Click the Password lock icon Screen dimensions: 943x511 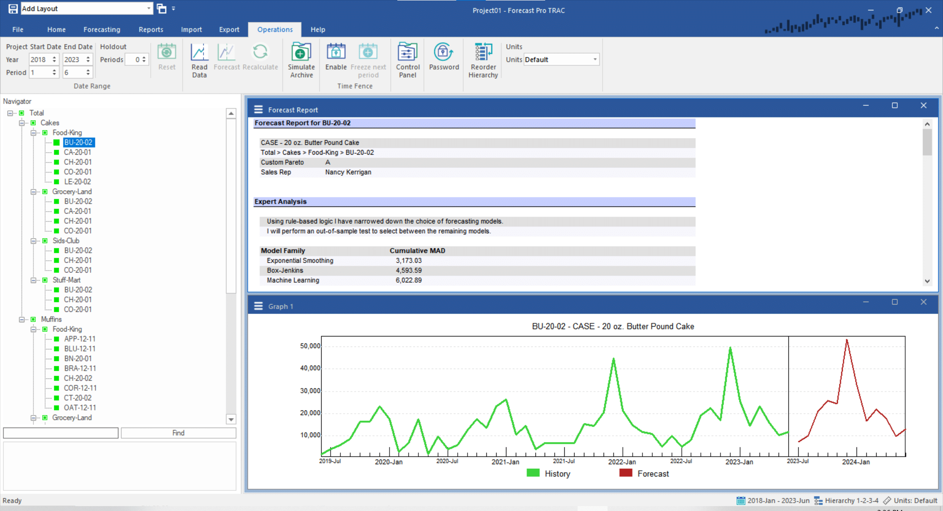(444, 53)
